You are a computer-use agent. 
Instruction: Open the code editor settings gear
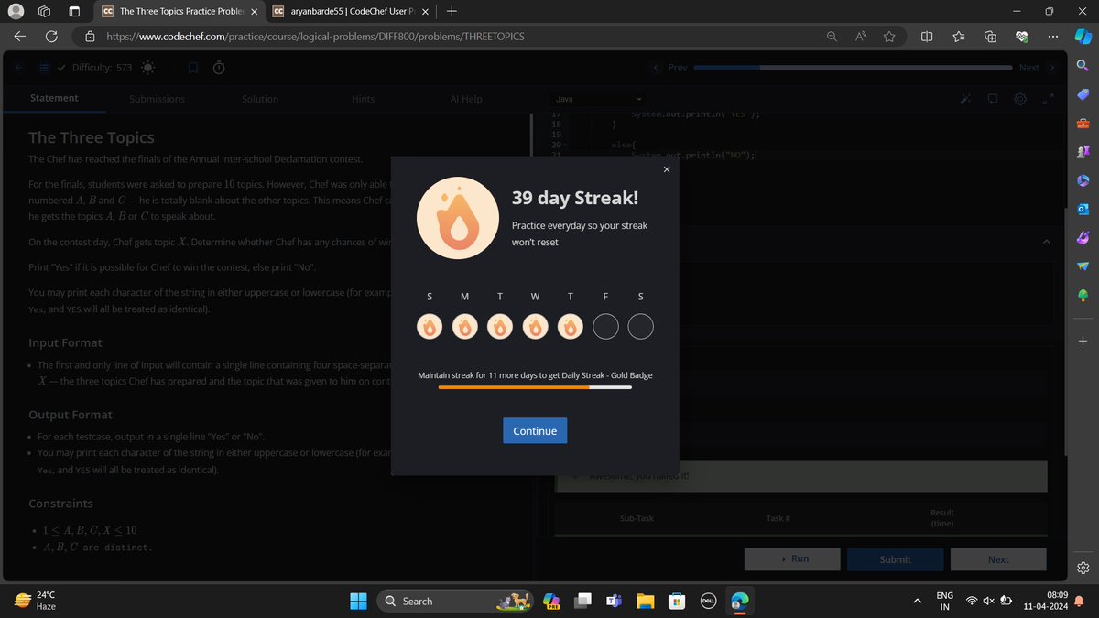pos(1021,99)
